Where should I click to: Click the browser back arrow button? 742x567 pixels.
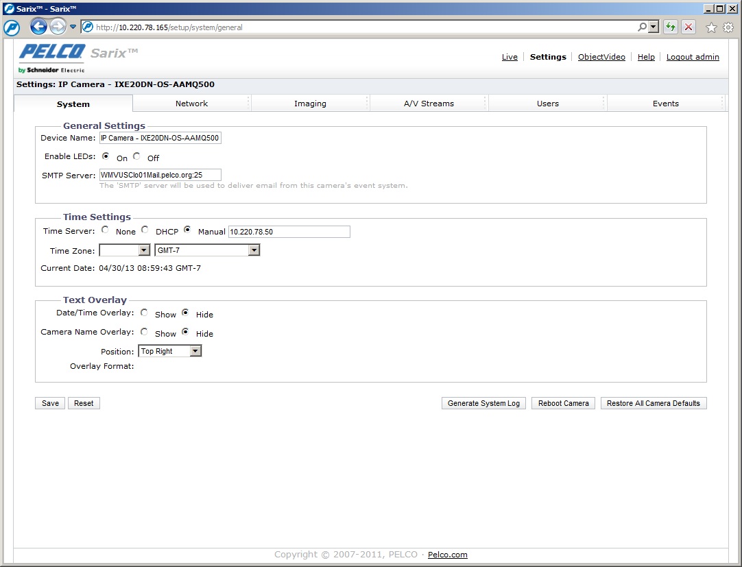click(x=38, y=27)
